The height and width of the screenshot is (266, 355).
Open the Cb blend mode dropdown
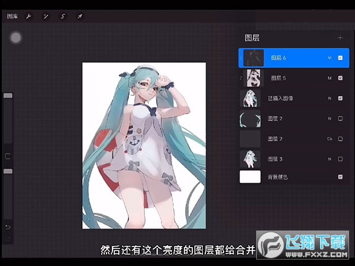tap(330, 139)
